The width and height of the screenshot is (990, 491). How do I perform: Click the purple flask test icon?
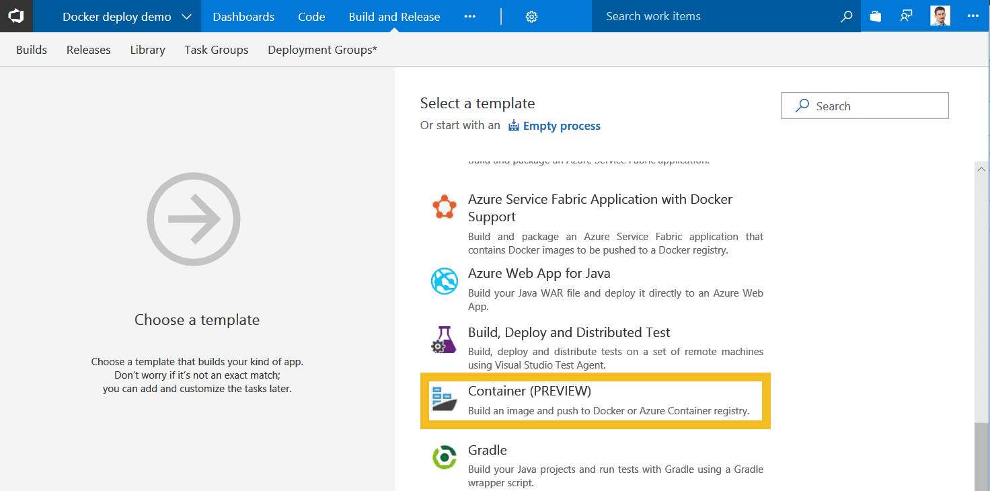coord(445,340)
